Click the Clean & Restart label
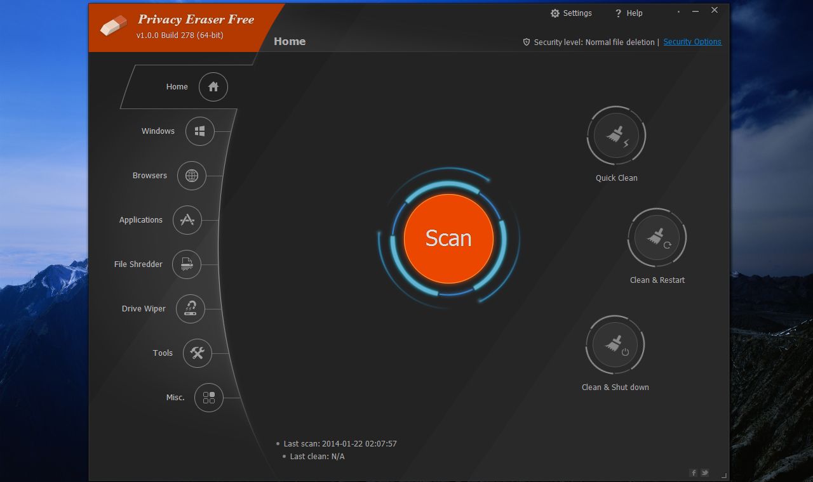 pos(657,280)
